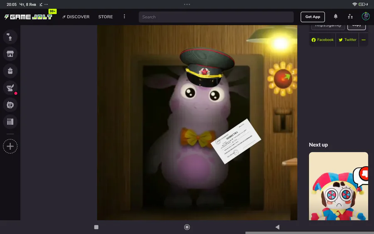This screenshot has height=234, width=374.
Task: Copy the share link
Action: coord(357,27)
